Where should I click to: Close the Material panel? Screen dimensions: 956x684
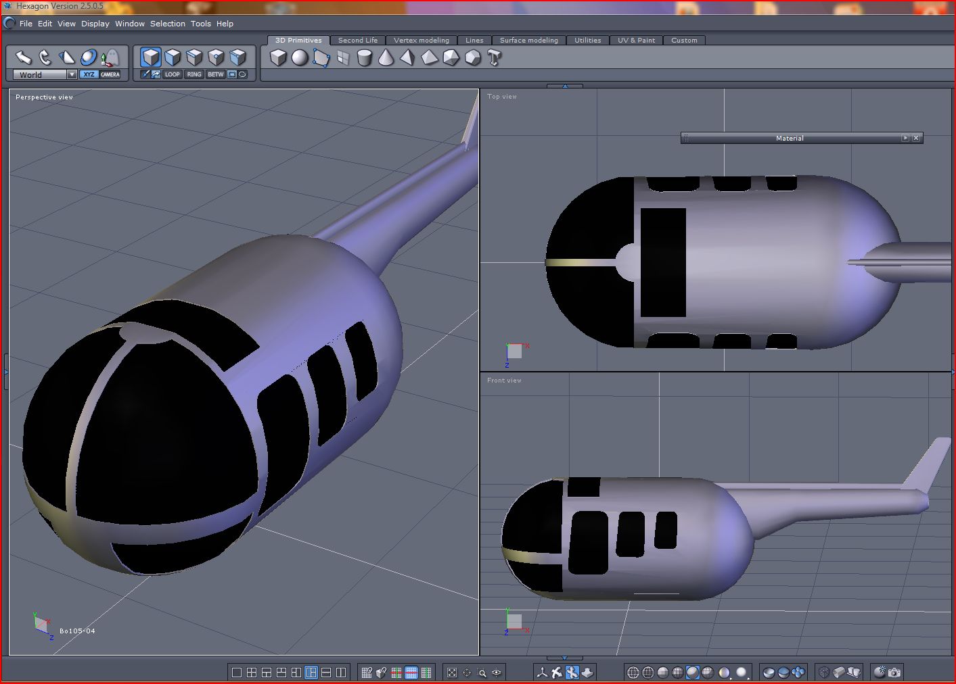(x=916, y=138)
